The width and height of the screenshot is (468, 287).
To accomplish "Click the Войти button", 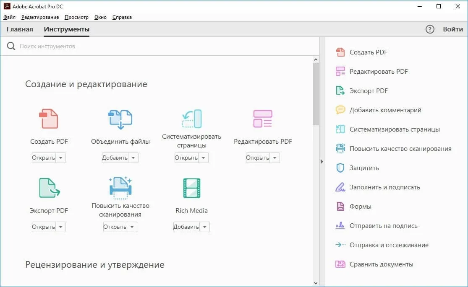I will pos(453,29).
